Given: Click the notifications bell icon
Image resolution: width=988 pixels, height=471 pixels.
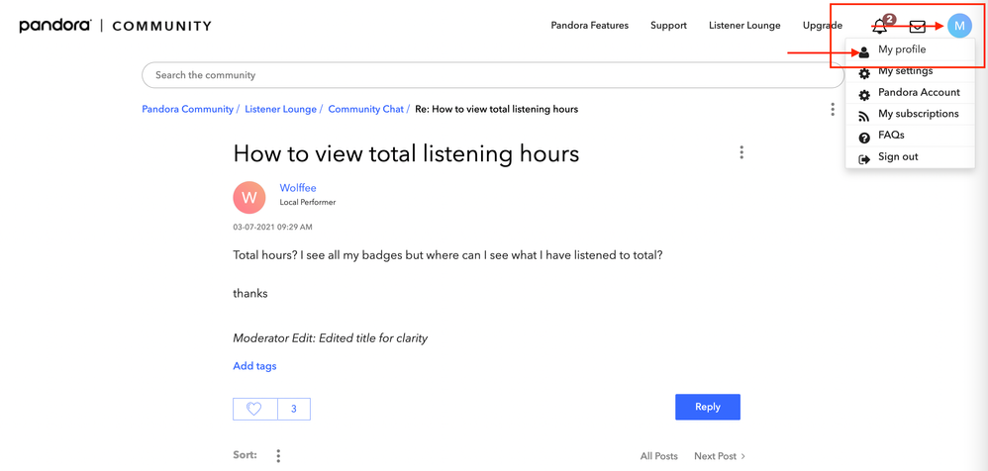Looking at the screenshot, I should click(x=879, y=26).
